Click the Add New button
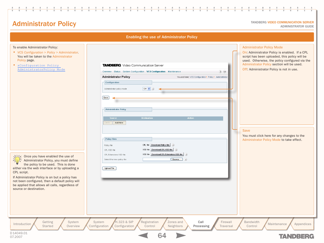 tap(119, 123)
